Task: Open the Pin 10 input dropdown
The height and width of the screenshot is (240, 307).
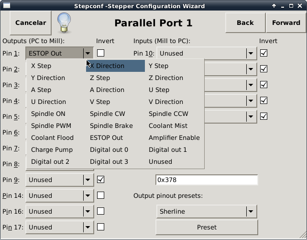Action: (x=207, y=53)
